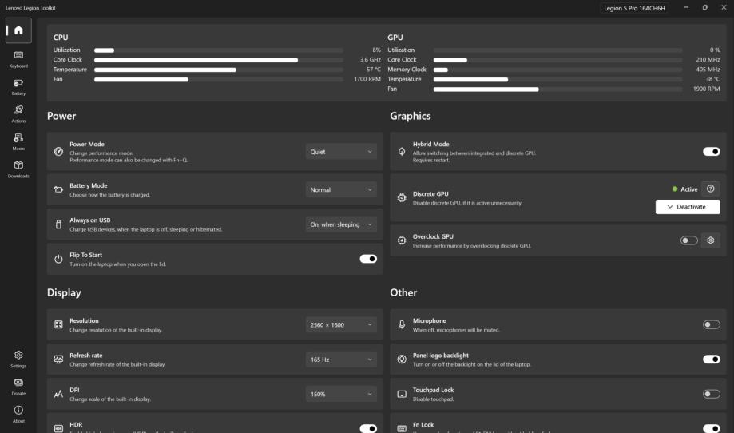The height and width of the screenshot is (433, 734).
Task: Click the Always on USB icon
Action: [x=58, y=224]
